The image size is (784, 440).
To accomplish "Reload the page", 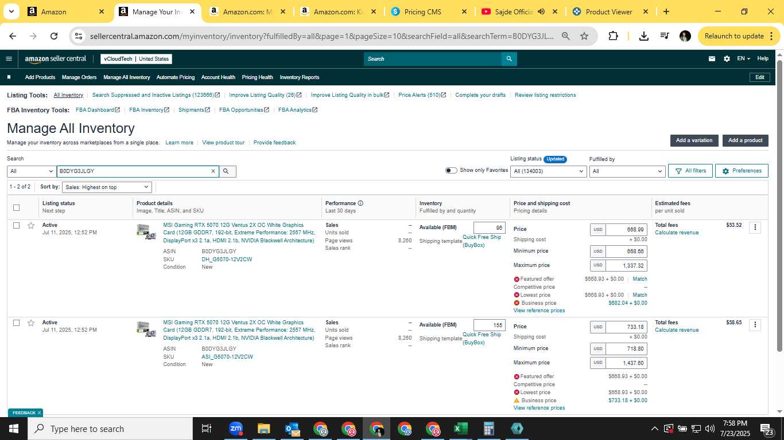I will coord(54,36).
